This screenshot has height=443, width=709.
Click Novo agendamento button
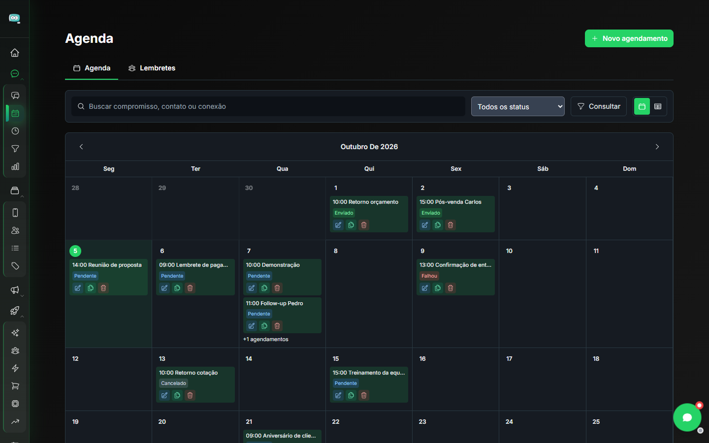[629, 38]
